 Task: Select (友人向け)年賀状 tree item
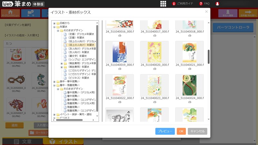click(76, 52)
